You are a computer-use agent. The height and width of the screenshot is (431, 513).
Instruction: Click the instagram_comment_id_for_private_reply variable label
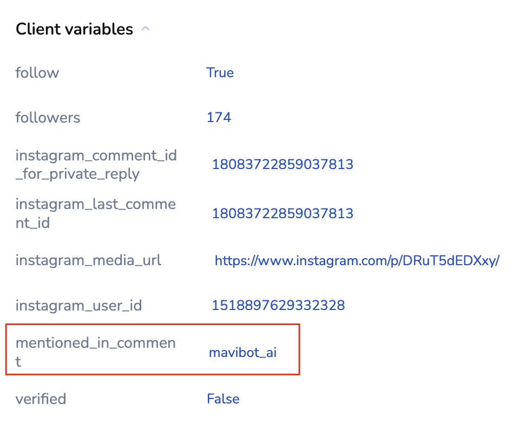(96, 165)
